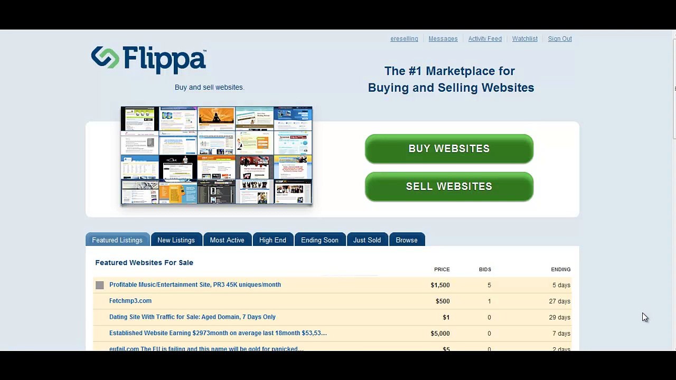Open the Established Website Earning $2973month listing
676x380 pixels.
[x=218, y=333]
